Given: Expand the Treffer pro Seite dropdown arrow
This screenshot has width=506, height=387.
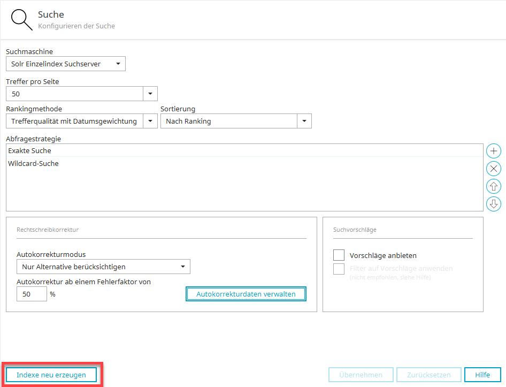Looking at the screenshot, I should pyautogui.click(x=150, y=94).
